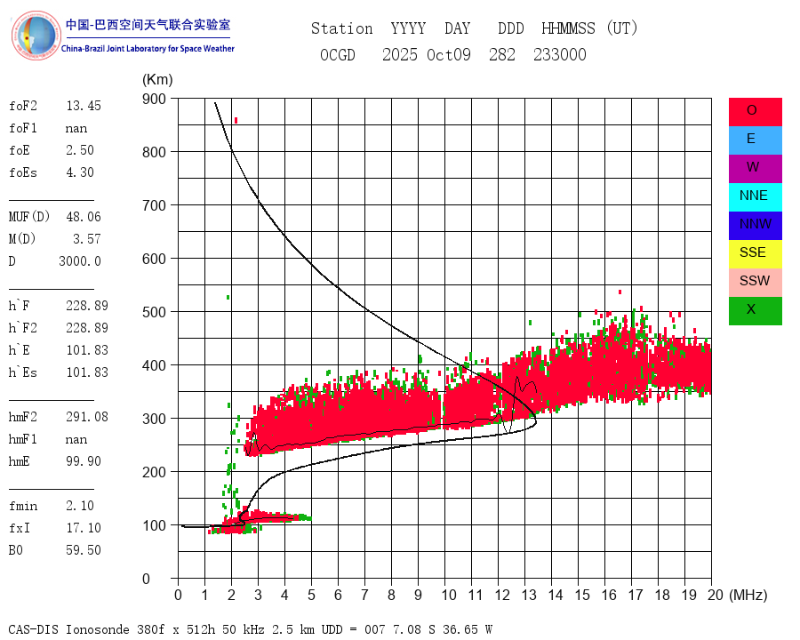Click the Station column heading
800x640 pixels.
(x=342, y=28)
